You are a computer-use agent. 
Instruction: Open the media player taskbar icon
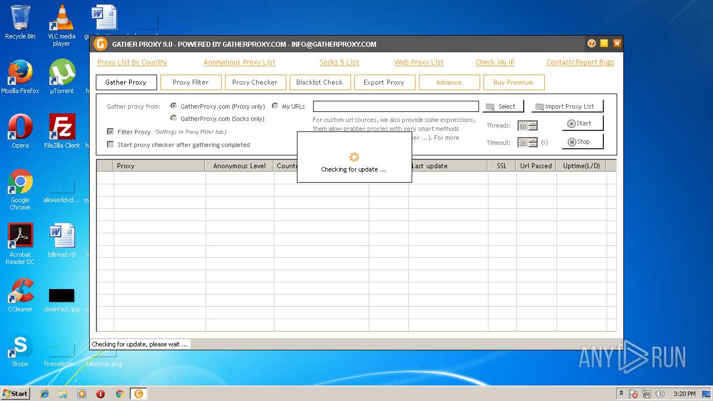click(x=82, y=394)
